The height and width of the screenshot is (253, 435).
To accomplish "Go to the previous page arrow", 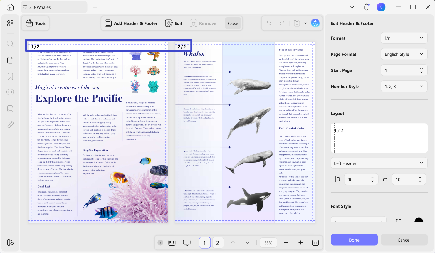I will [x=233, y=243].
